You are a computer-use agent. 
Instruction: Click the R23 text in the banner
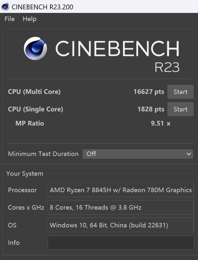pyautogui.click(x=167, y=67)
